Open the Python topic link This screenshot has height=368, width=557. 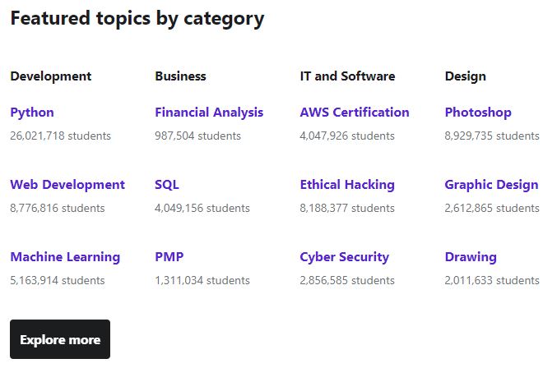32,113
